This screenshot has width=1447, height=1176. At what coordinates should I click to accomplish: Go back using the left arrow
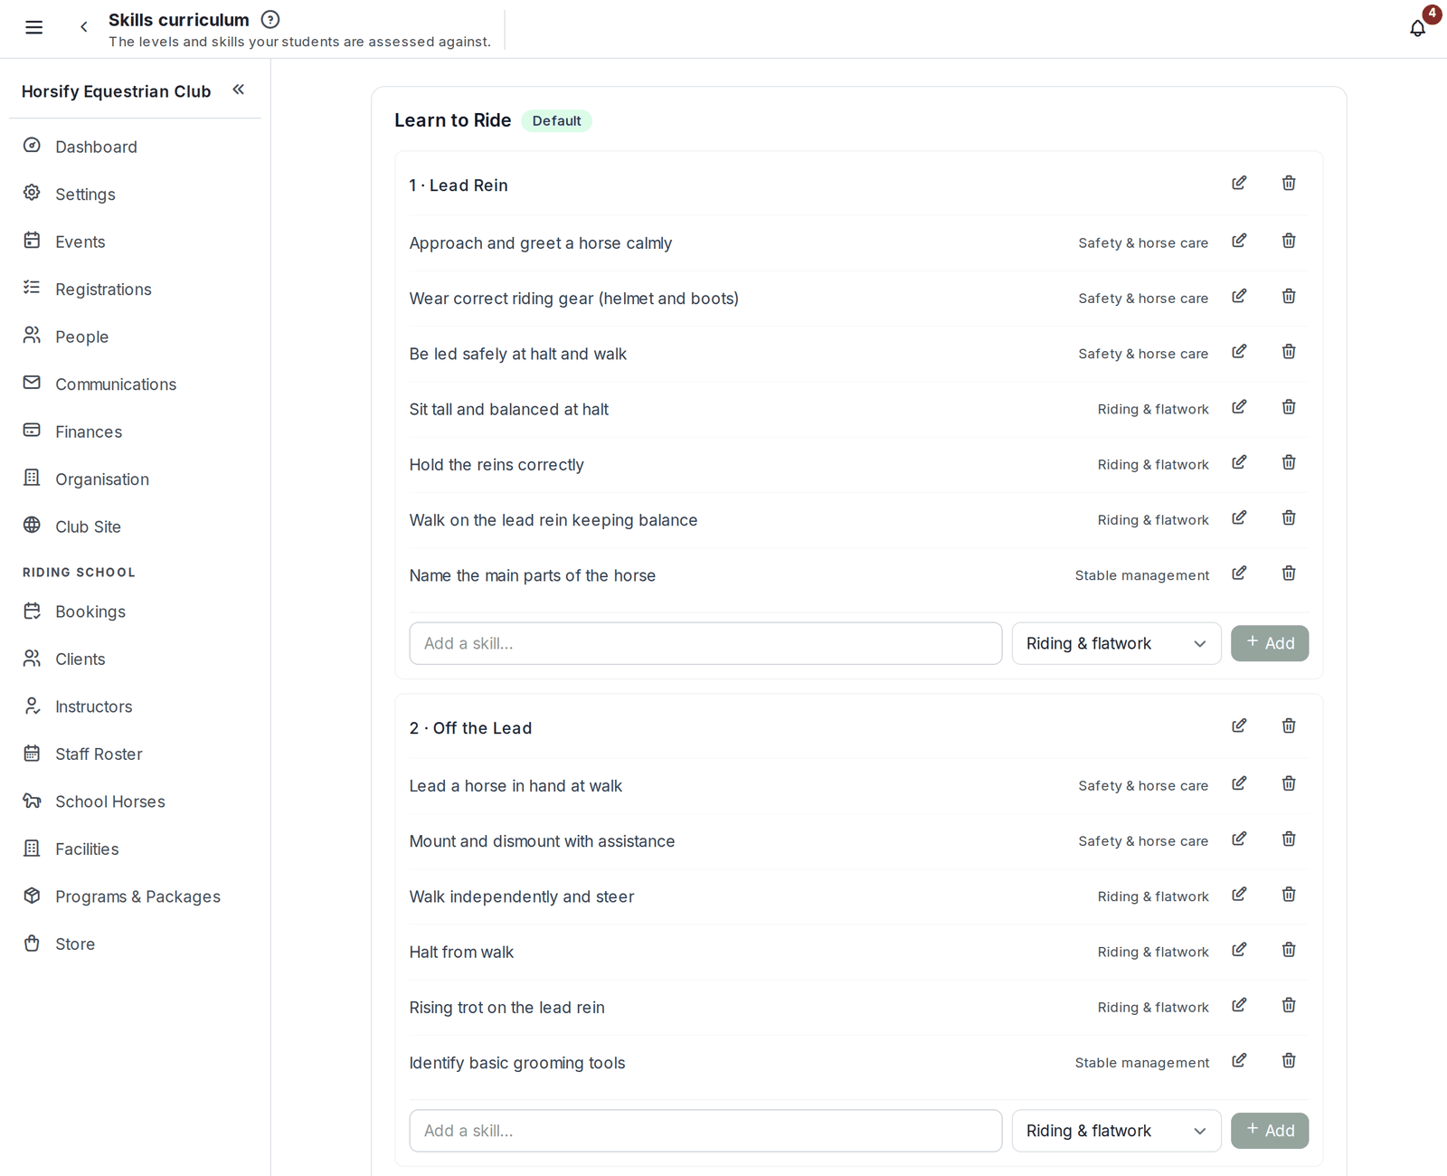pyautogui.click(x=84, y=27)
